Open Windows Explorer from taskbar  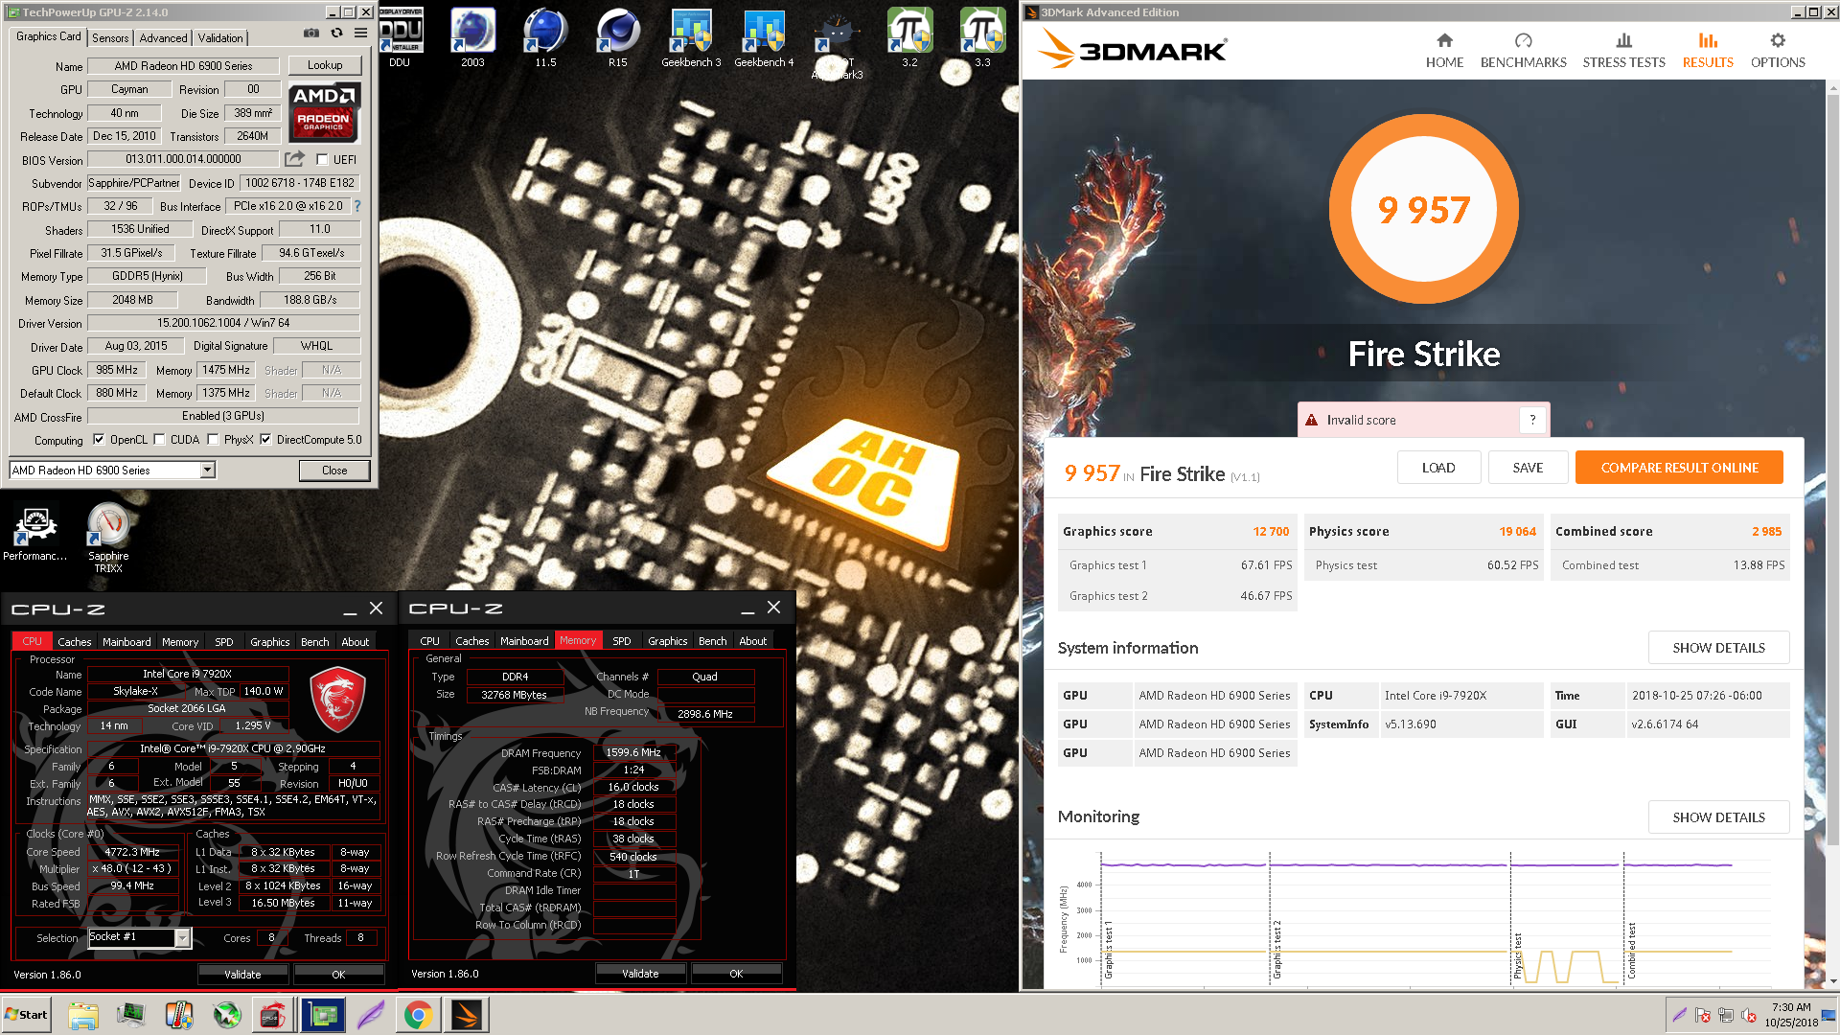[83, 1015]
